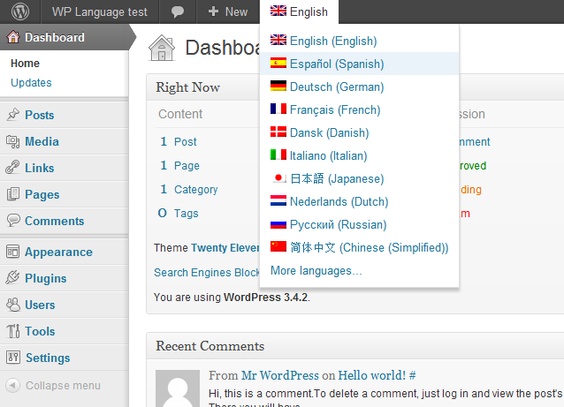Click the Collapse menu arrow icon
Viewport: 564px width, 407px height.
pos(12,386)
